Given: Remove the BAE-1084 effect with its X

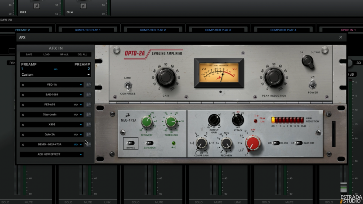Looking at the screenshot, I should [x=23, y=95].
